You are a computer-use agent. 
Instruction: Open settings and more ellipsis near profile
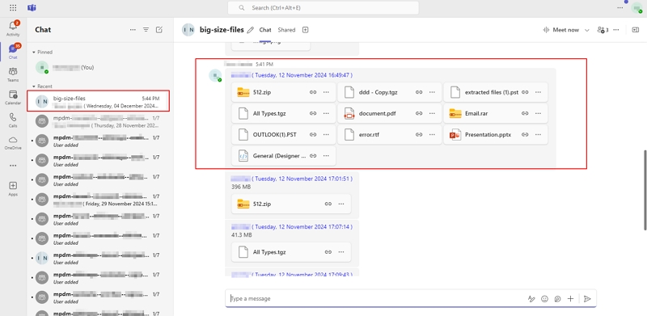pos(620,8)
